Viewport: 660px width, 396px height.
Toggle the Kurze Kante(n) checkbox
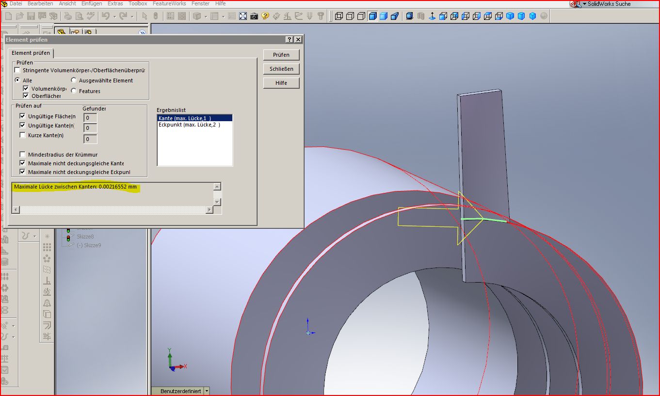pos(22,135)
